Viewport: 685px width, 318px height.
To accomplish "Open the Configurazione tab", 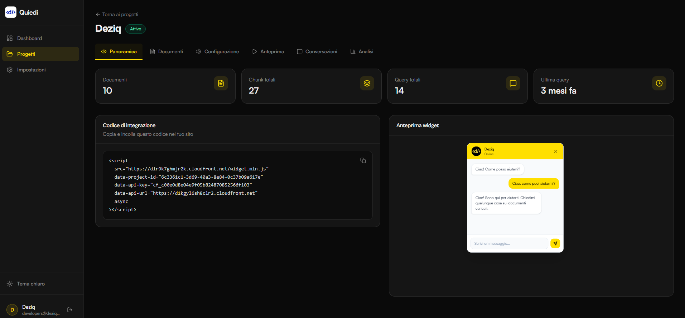I will coord(218,51).
